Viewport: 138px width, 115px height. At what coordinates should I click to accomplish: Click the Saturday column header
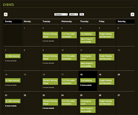tap(125, 22)
